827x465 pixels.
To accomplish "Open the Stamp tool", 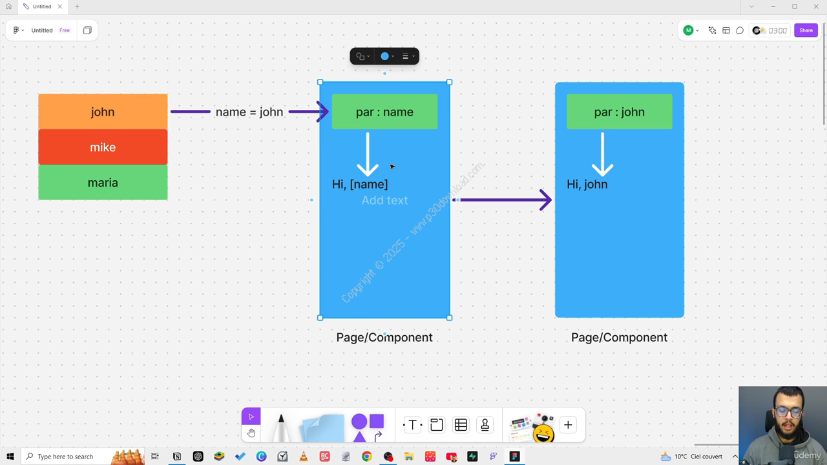I will pos(485,425).
